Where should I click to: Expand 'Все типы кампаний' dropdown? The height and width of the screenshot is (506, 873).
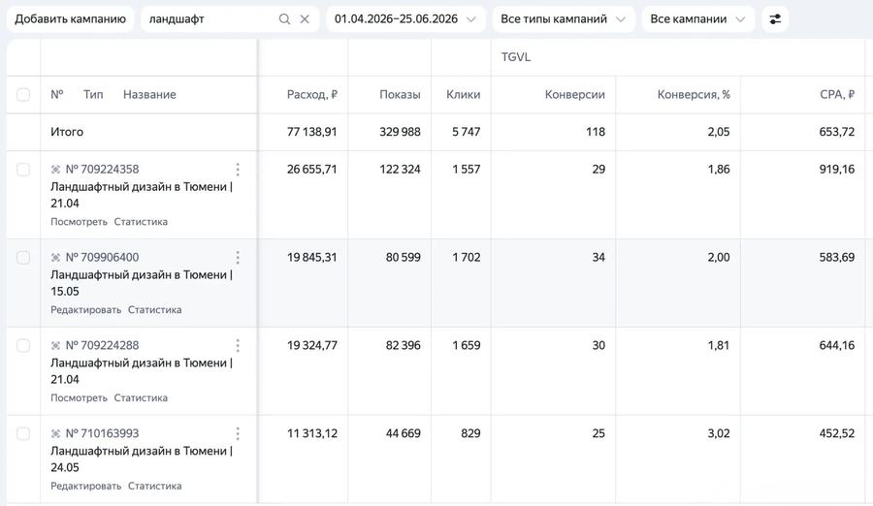tap(564, 19)
